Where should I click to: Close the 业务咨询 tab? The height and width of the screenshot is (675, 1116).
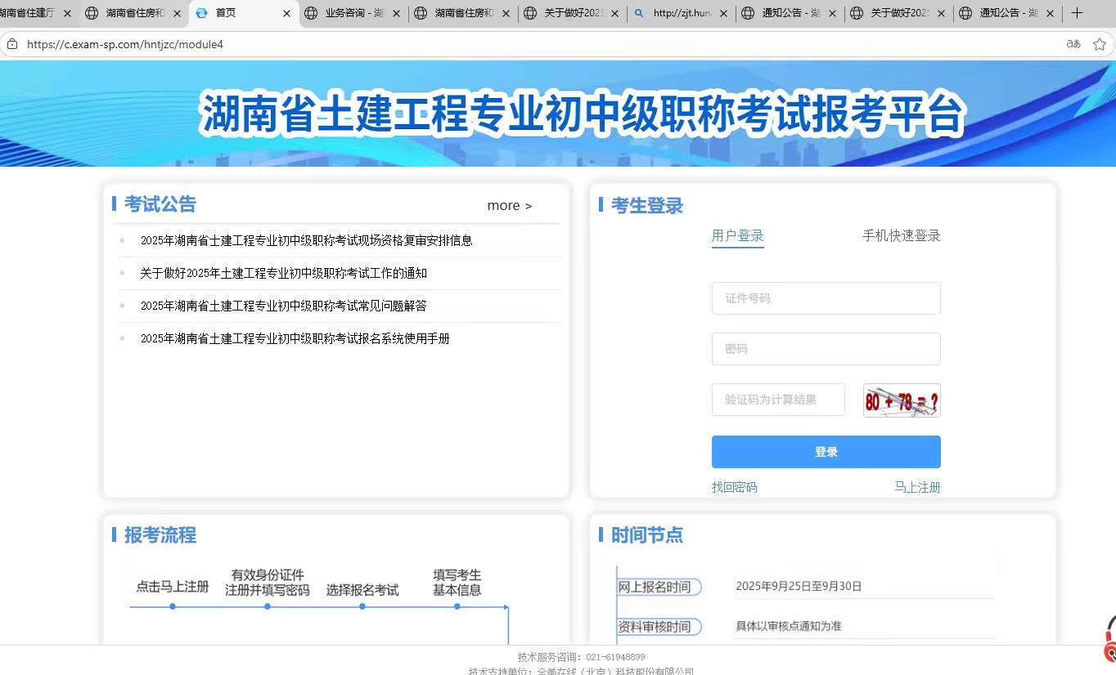point(397,13)
